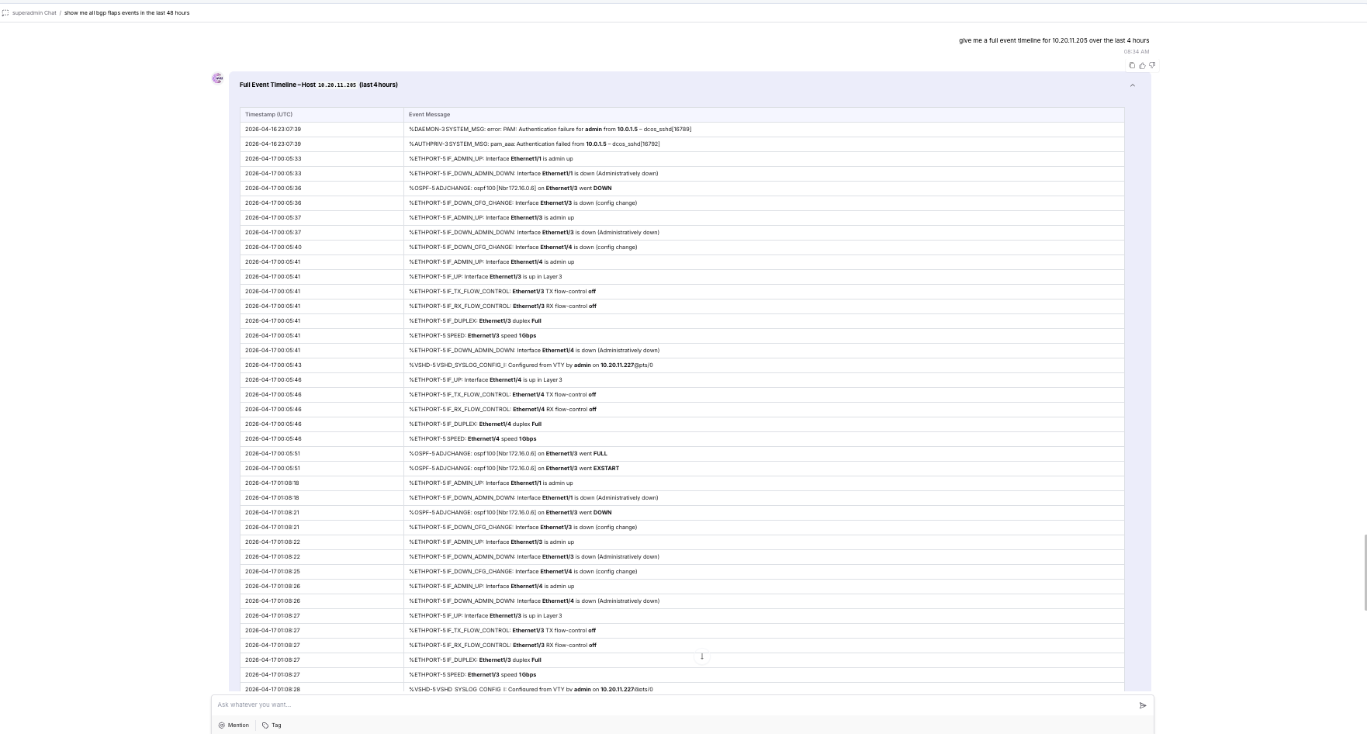Click the send message arrow icon
Screen dimensions: 1367x734
1142,705
